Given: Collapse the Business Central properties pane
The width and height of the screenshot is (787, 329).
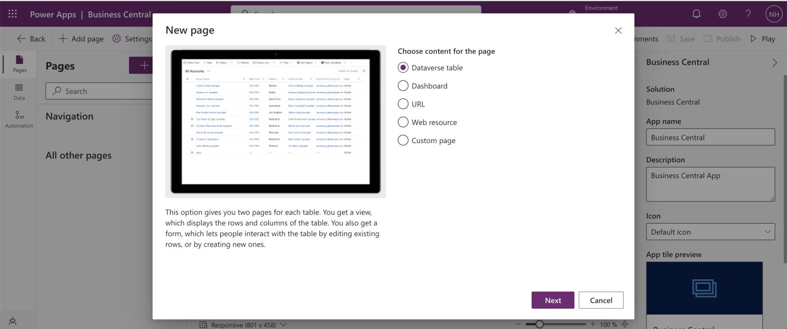Looking at the screenshot, I should [x=774, y=63].
